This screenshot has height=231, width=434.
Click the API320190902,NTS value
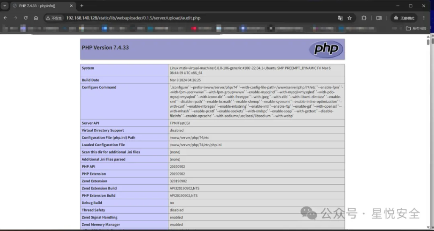[x=184, y=188]
